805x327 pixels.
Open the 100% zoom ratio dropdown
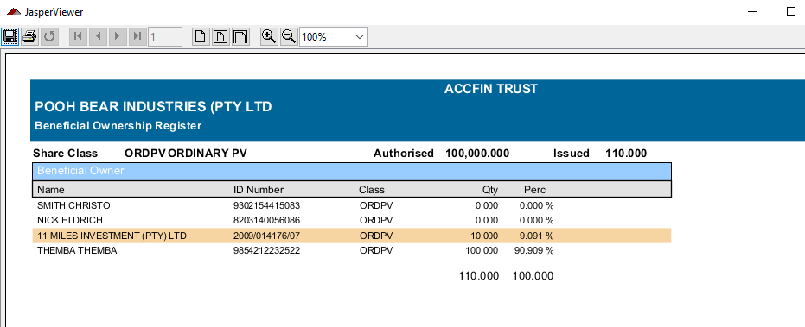coord(334,37)
